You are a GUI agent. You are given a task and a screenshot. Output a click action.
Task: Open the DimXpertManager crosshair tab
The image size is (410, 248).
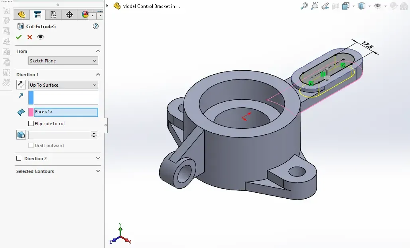(69, 15)
